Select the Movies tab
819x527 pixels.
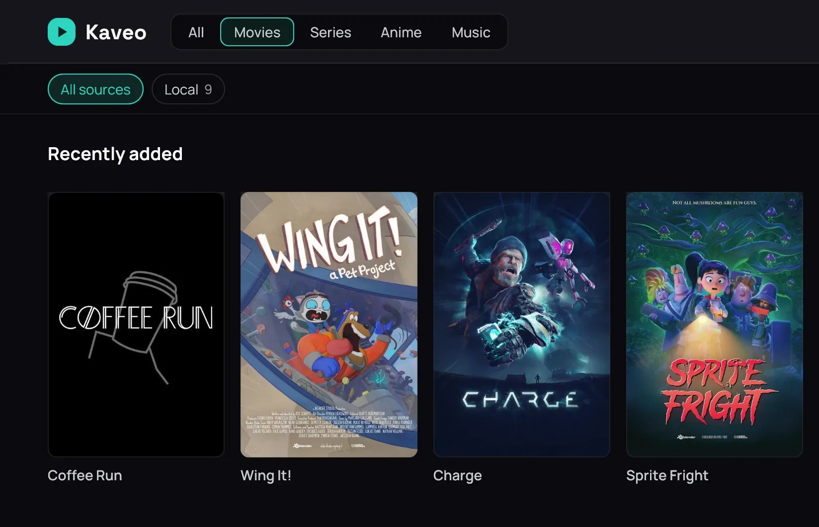[257, 32]
